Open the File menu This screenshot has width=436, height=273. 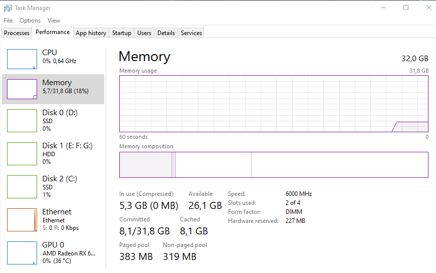8,21
